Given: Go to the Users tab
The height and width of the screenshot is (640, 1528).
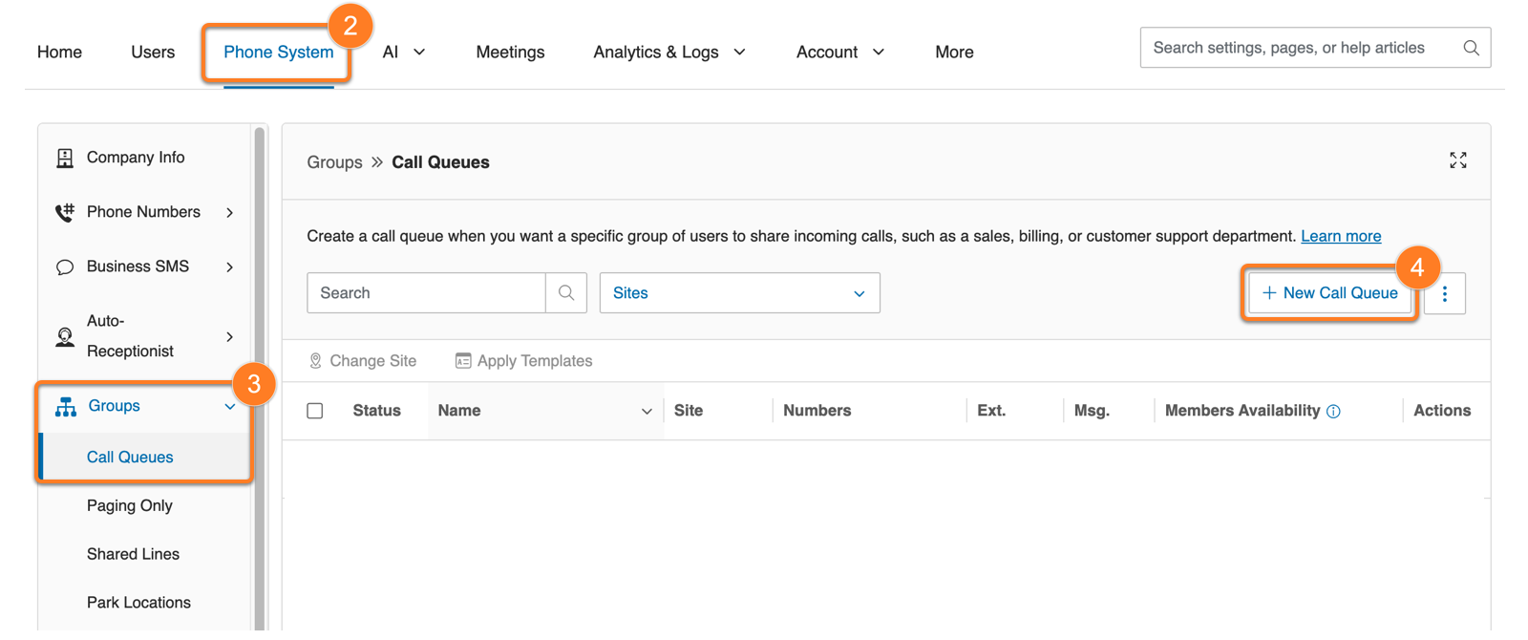Looking at the screenshot, I should point(153,53).
